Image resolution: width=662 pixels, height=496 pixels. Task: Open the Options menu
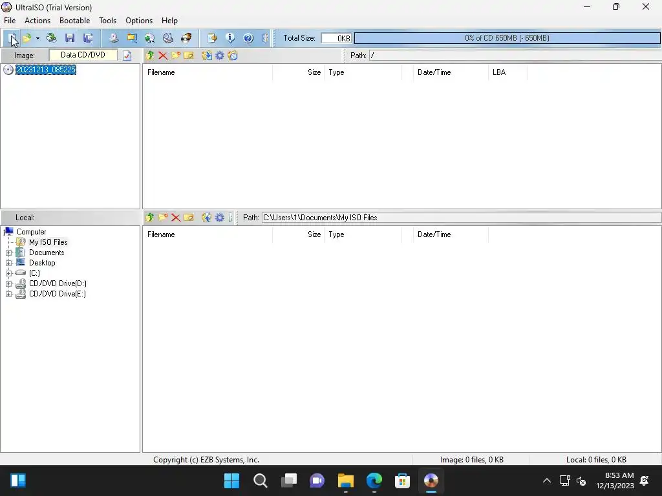point(139,21)
